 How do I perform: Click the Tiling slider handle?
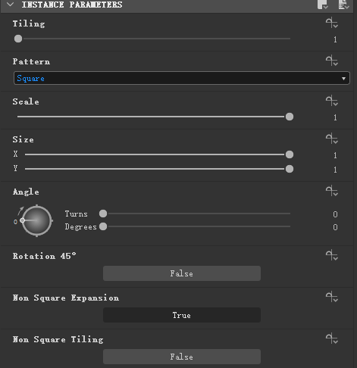[x=18, y=39]
